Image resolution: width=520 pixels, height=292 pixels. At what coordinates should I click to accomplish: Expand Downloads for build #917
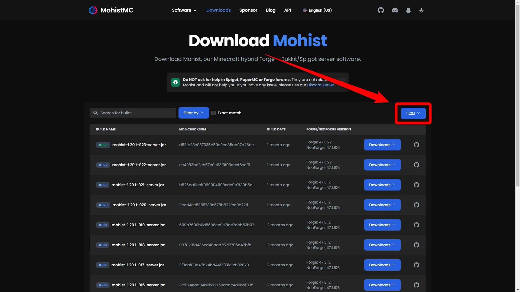pos(382,265)
